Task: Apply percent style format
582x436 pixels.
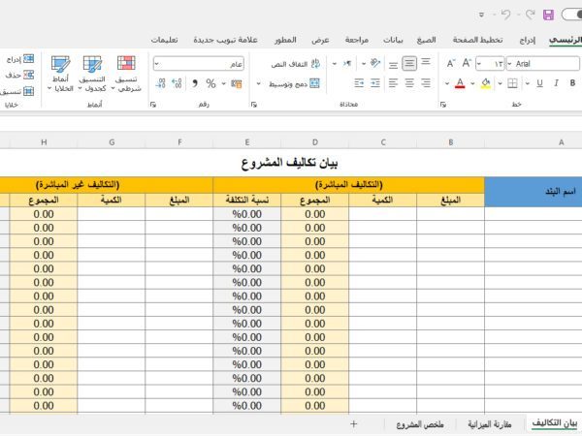Action: tap(210, 83)
